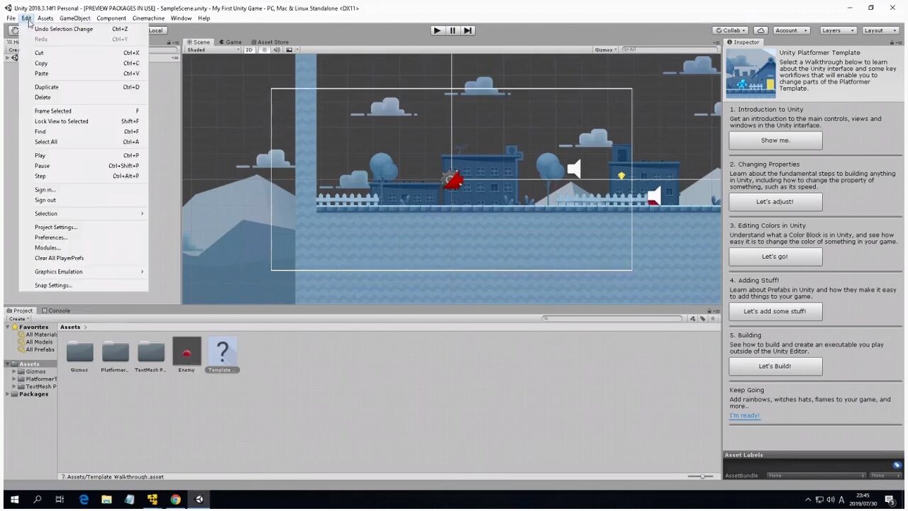Open Preferences from Edit menu

[84, 237]
